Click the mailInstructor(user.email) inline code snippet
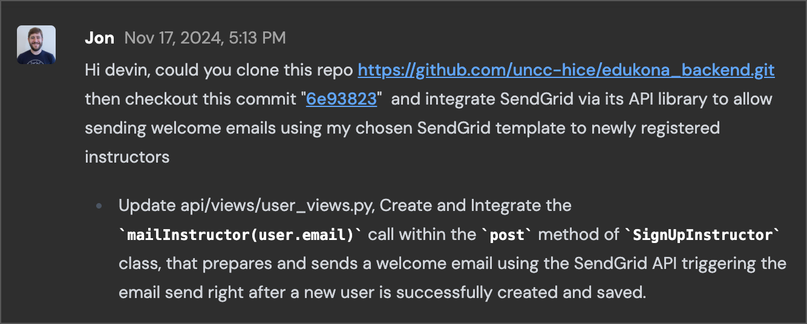 [240, 235]
